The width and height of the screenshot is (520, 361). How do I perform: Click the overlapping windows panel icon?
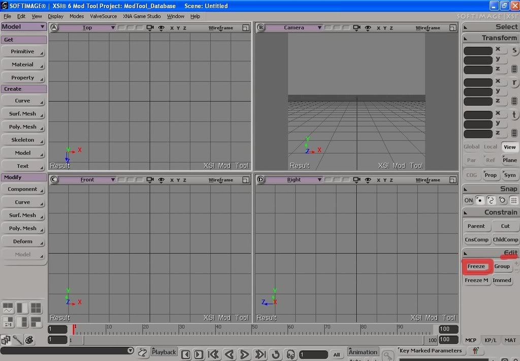click(x=6, y=340)
